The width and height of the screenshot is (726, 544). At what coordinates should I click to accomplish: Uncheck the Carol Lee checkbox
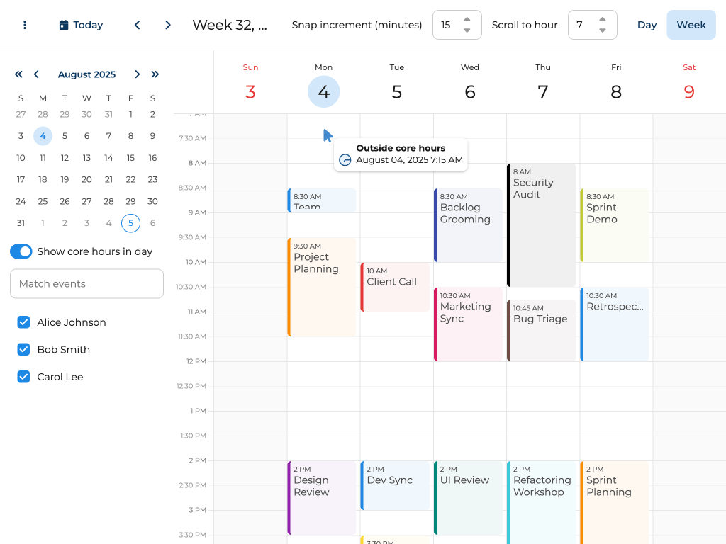click(23, 377)
